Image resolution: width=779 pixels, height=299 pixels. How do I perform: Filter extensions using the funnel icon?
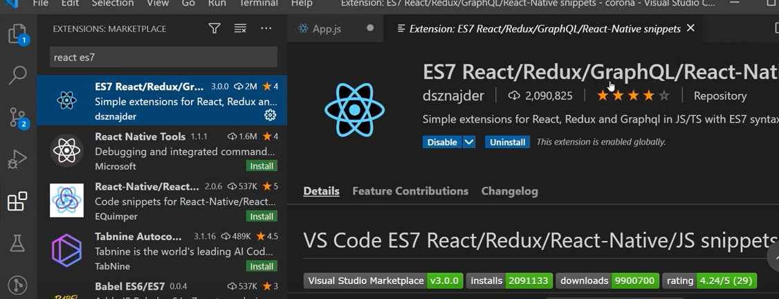[214, 29]
